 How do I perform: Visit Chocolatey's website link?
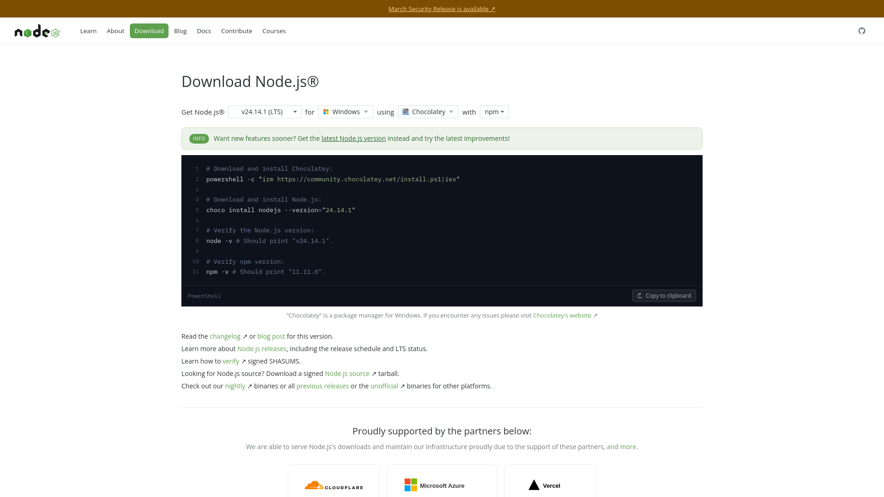coord(562,316)
